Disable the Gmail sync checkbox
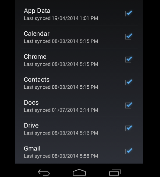 click(x=129, y=151)
